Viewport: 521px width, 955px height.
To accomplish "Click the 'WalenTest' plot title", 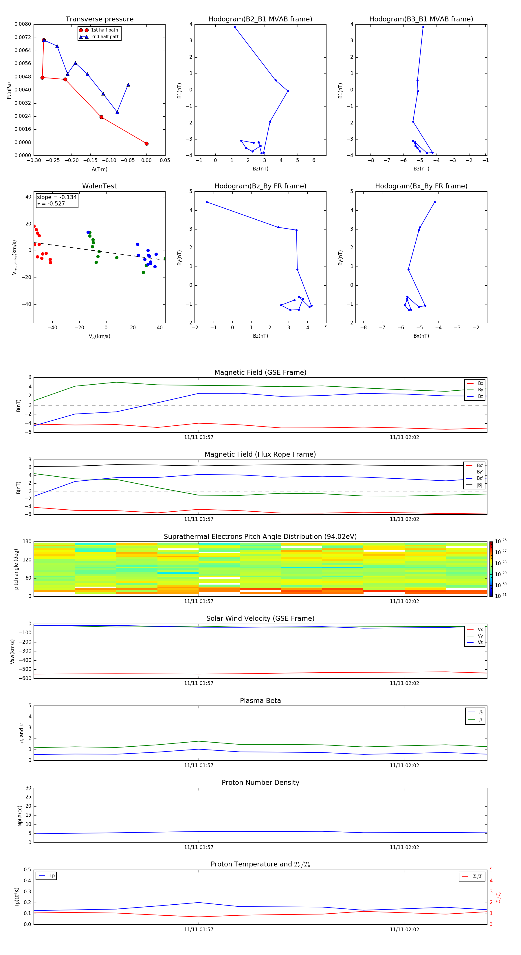I will (x=99, y=186).
